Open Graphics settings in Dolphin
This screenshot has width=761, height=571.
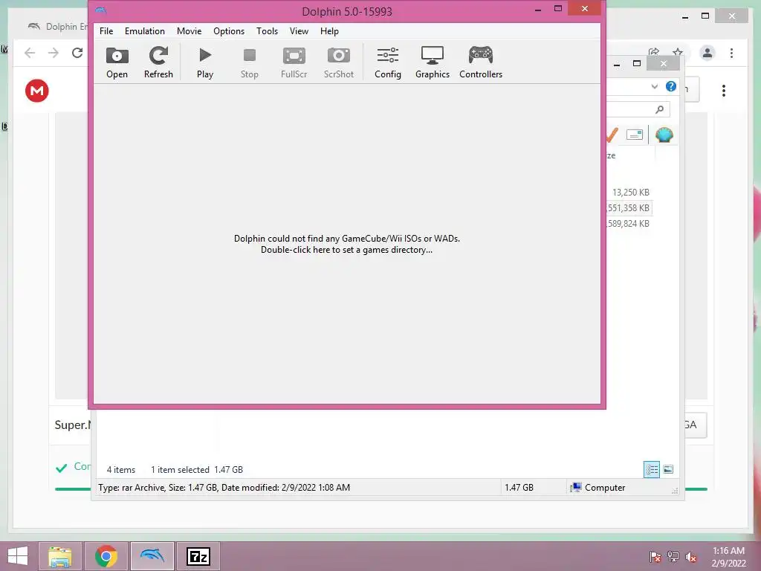[432, 62]
